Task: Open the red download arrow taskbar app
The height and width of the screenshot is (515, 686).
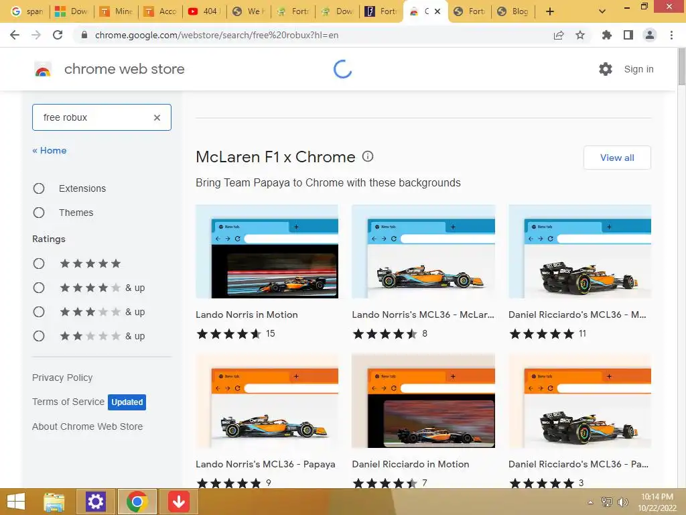Action: (x=178, y=502)
